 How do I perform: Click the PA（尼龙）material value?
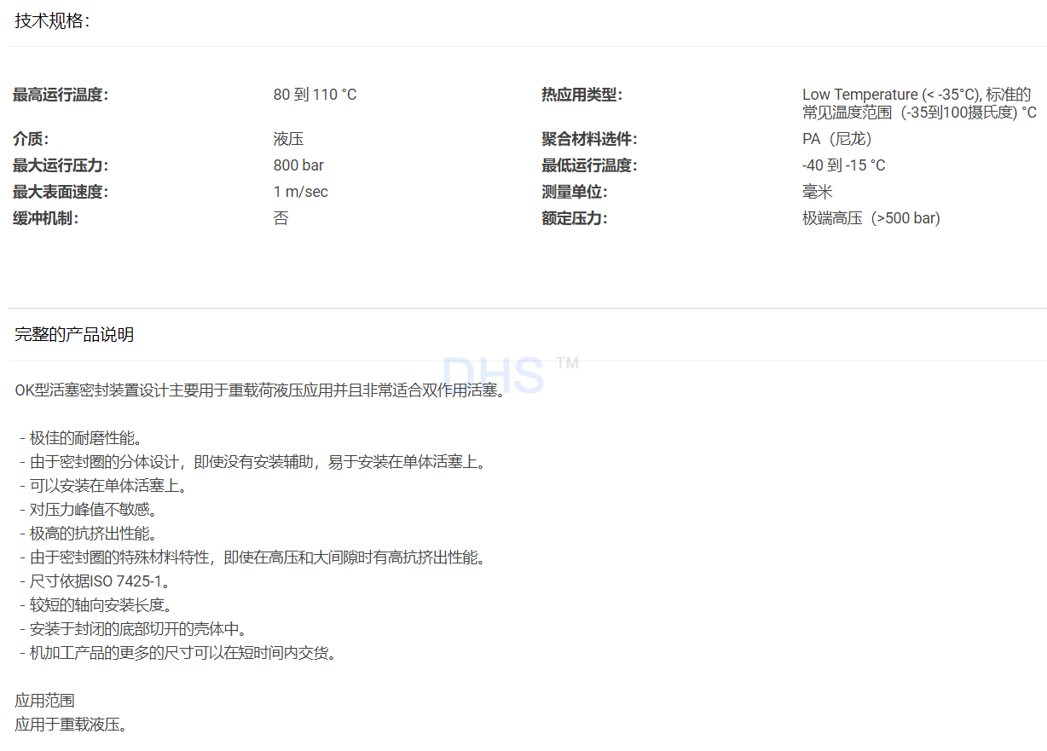point(836,139)
